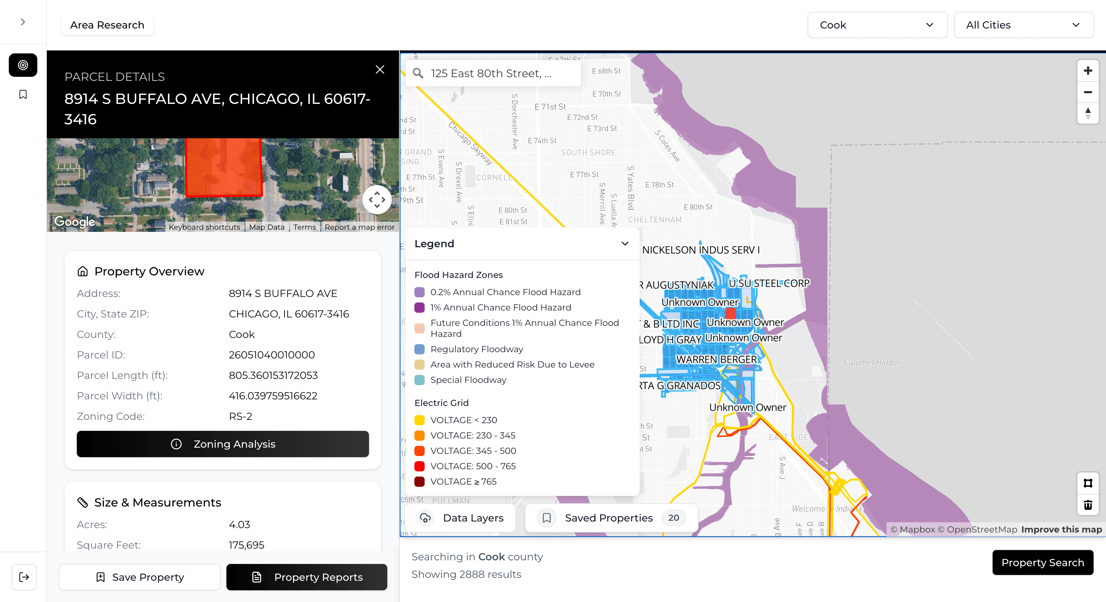
Task: Click the 0.2% Annual Chance Flood Hazard swatch
Action: (420, 293)
